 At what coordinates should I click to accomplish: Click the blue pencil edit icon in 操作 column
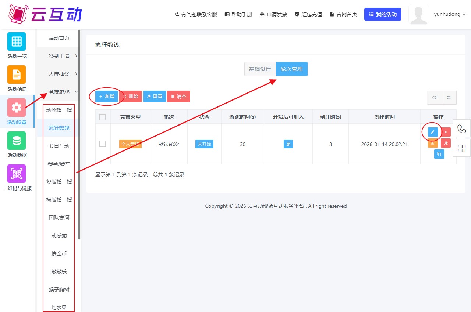coord(432,131)
